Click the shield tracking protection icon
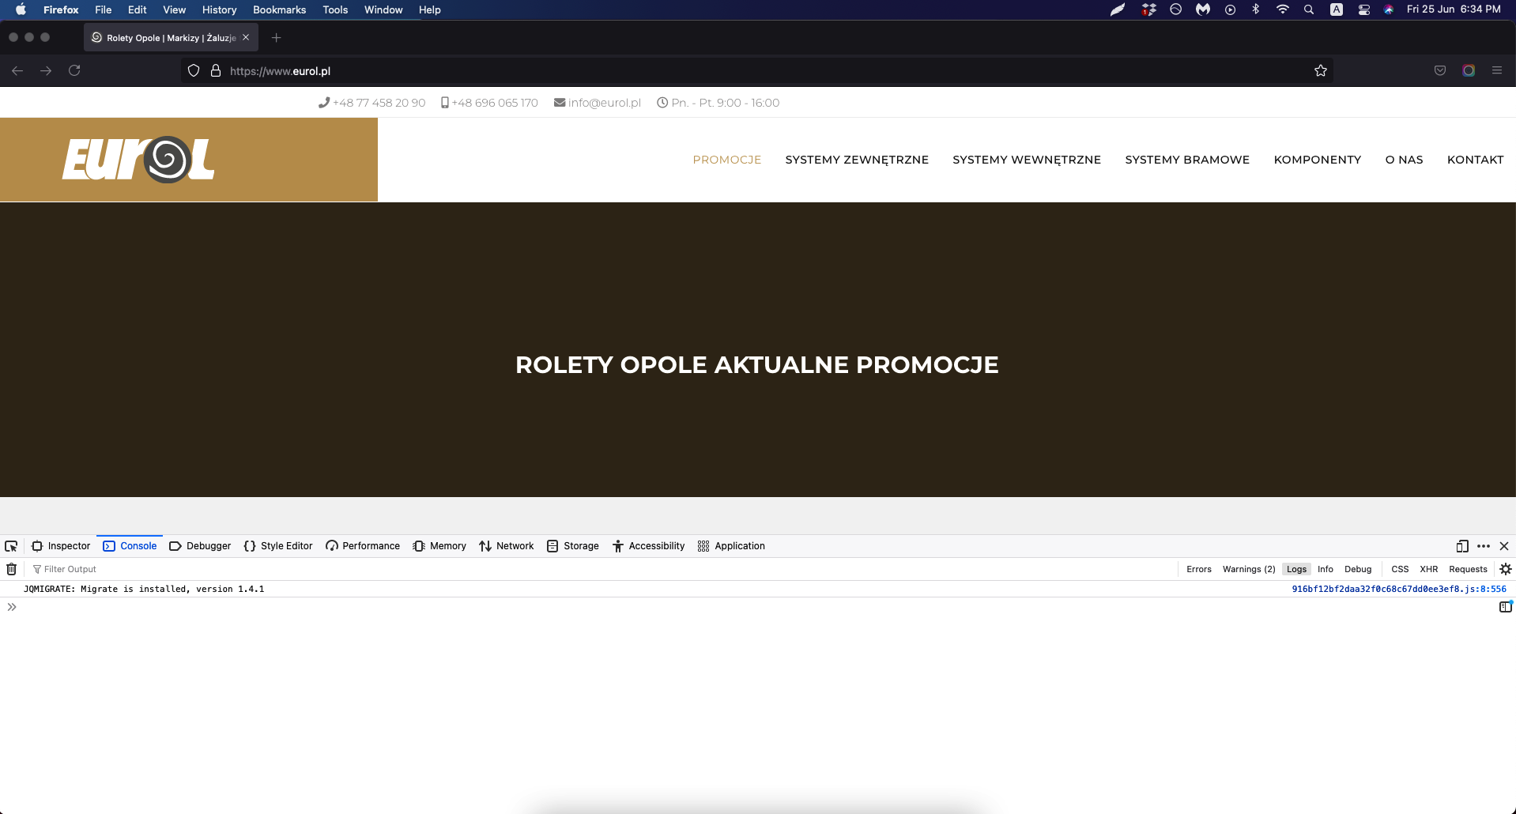This screenshot has width=1516, height=814. coord(192,70)
